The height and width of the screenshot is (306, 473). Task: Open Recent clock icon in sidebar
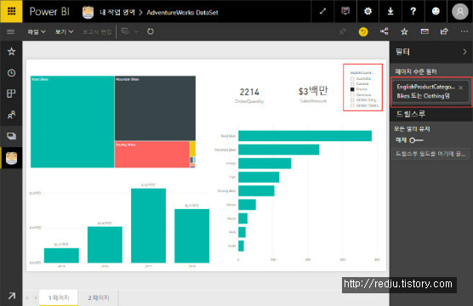11,72
